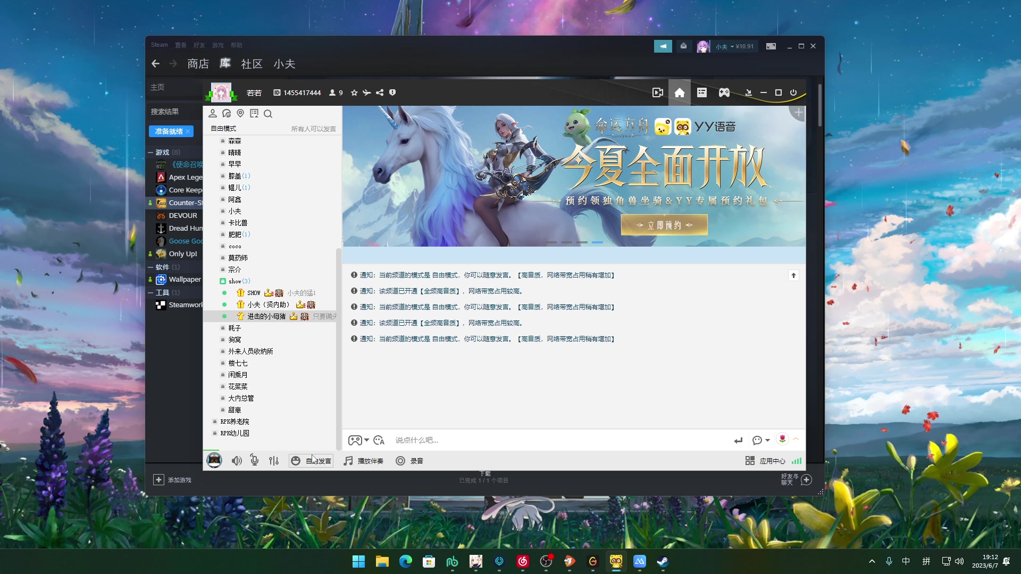The image size is (1021, 574).
Task: Click the person/members icon above the channel list
Action: point(213,113)
